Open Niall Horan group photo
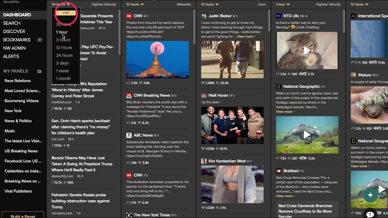This screenshot has width=388, height=218. (232, 125)
